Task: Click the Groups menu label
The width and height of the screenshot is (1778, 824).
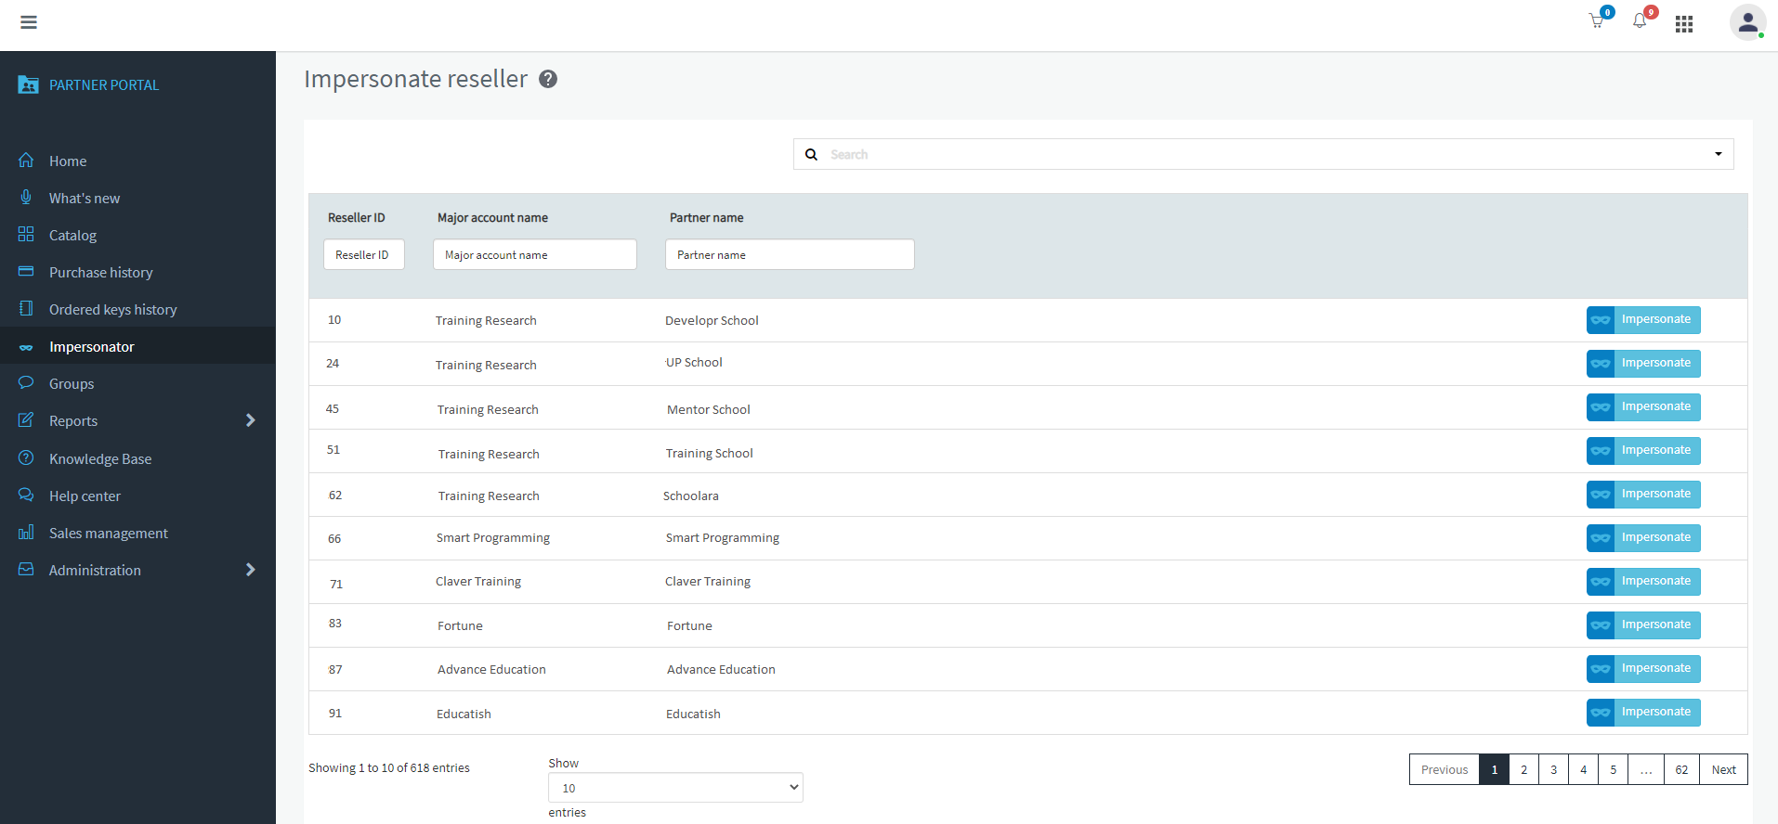Action: (x=72, y=383)
